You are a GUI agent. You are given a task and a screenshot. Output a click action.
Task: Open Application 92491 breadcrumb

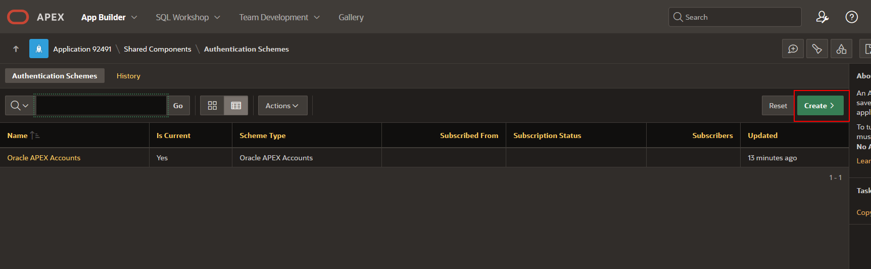82,49
